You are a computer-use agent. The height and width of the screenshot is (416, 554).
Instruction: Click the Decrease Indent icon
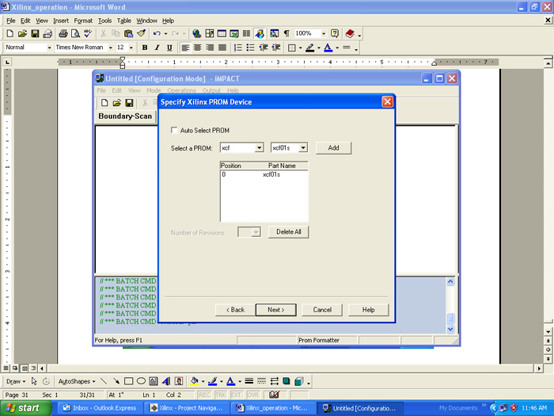[264, 48]
